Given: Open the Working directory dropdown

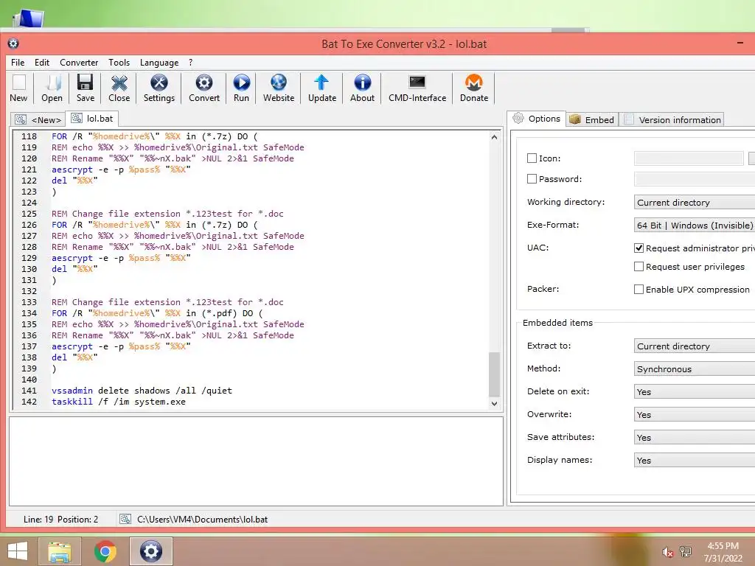Looking at the screenshot, I should pyautogui.click(x=695, y=202).
